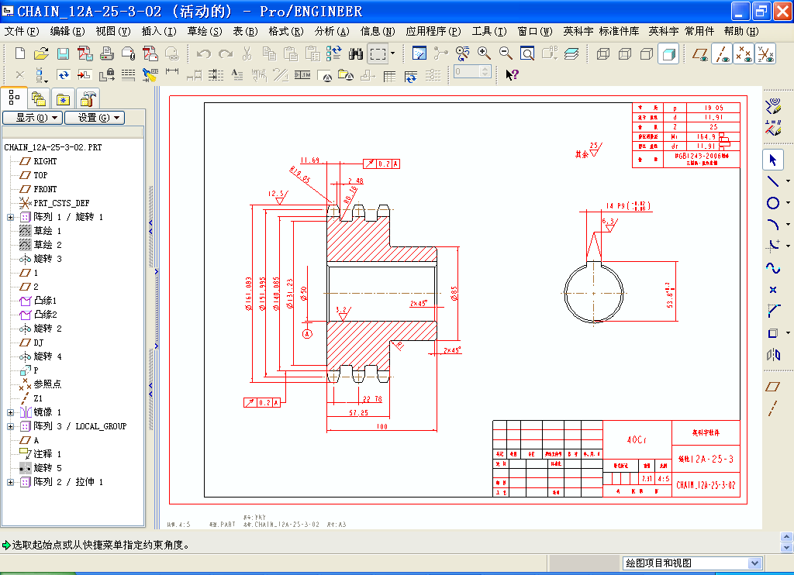
Task: Switch to the folder browser tab
Action: pyautogui.click(x=38, y=98)
